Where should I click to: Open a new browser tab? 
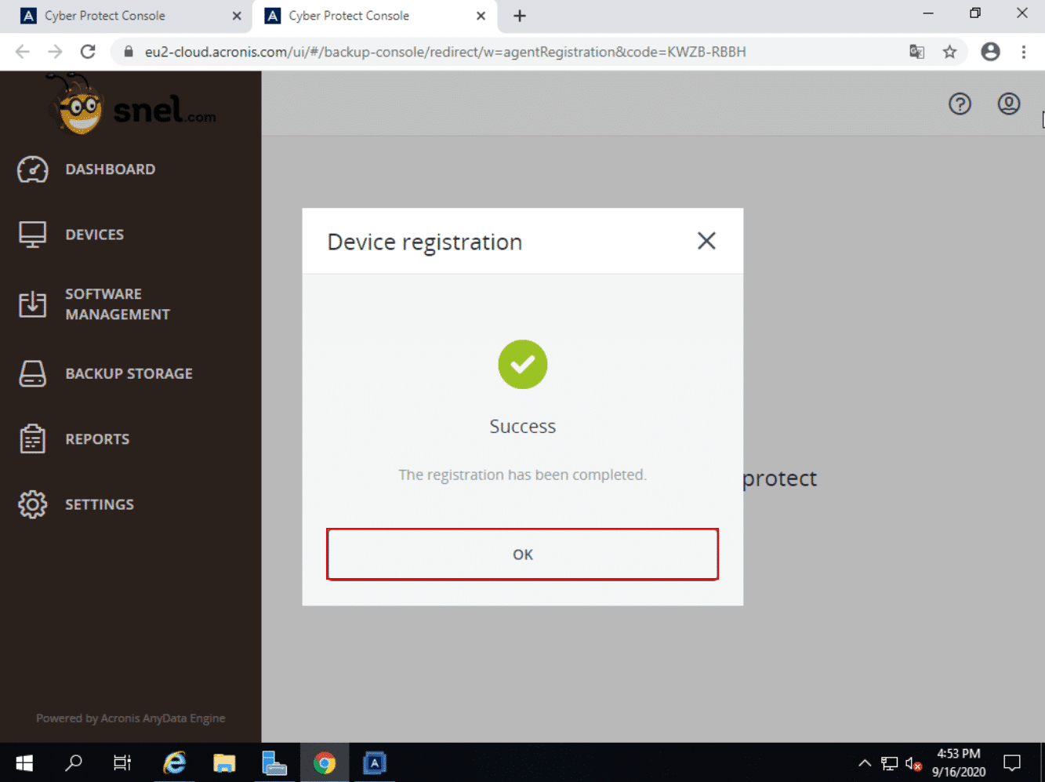click(x=520, y=16)
